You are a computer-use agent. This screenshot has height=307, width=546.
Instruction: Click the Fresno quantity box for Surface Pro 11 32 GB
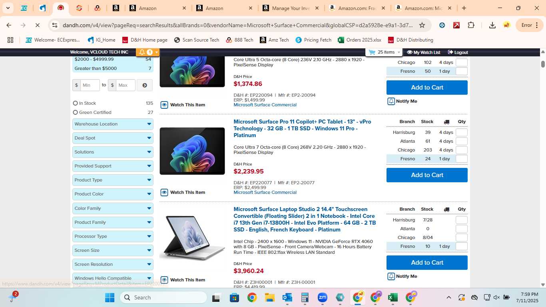pyautogui.click(x=461, y=159)
